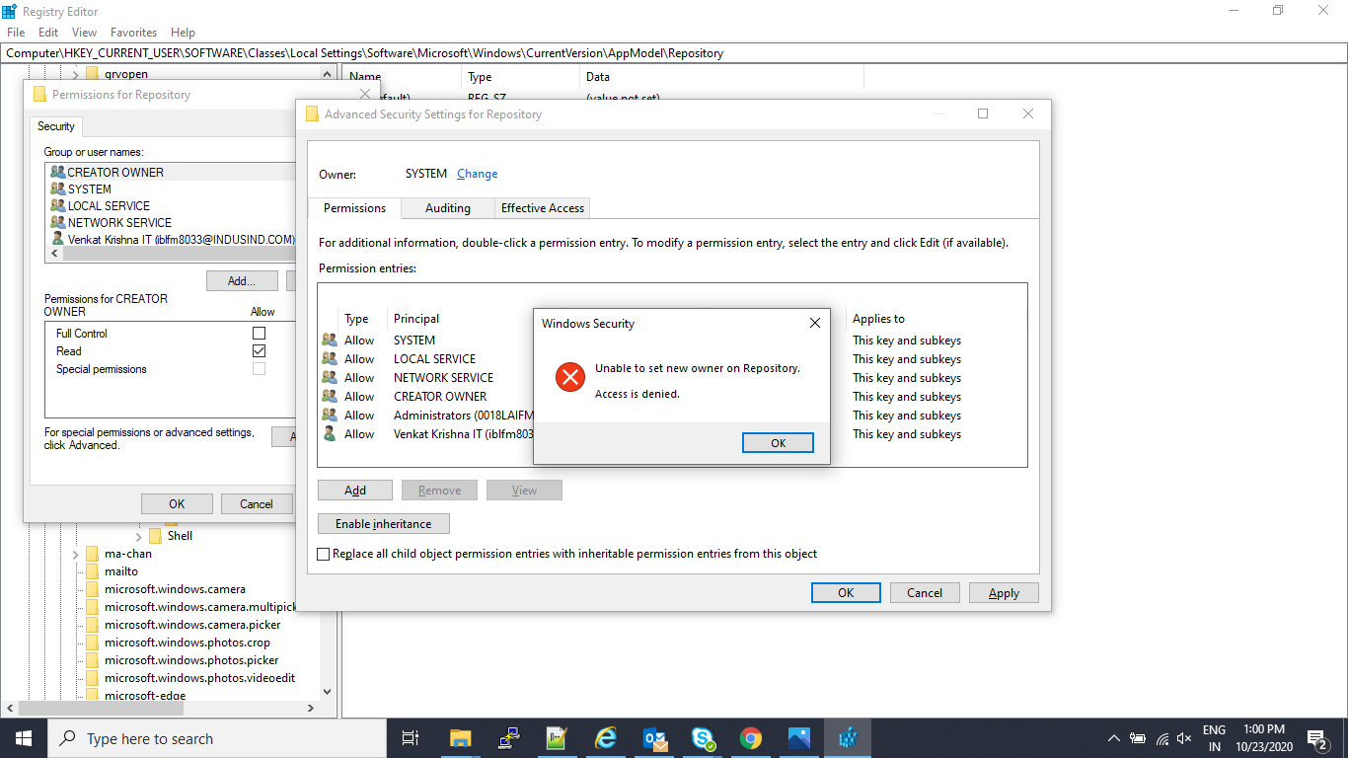Viewport: 1348px width, 758px height.
Task: Click the Applies to column header
Action: tap(878, 319)
